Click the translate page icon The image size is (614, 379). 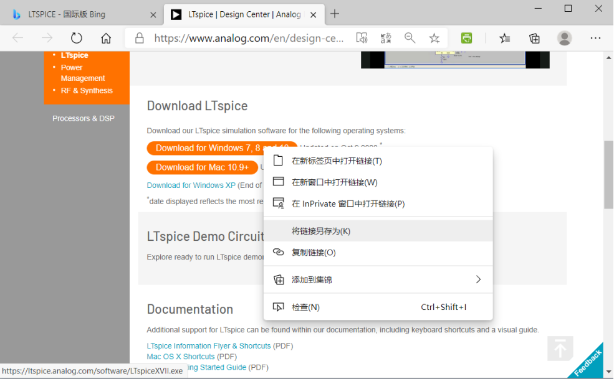pyautogui.click(x=386, y=38)
